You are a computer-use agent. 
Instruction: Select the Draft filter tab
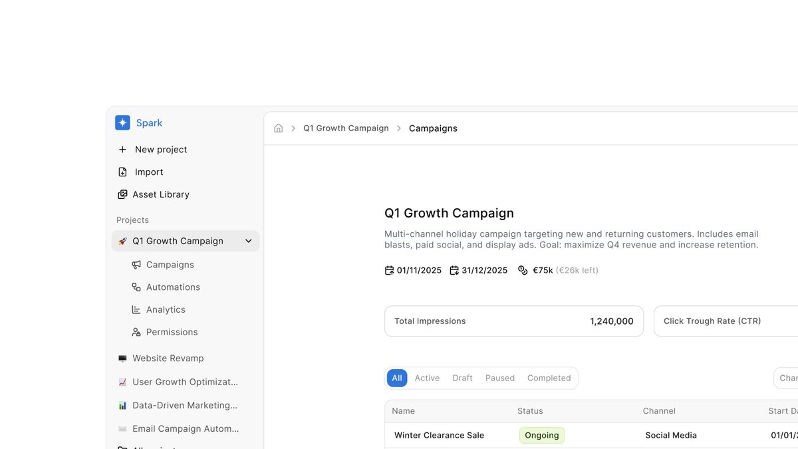pyautogui.click(x=462, y=378)
